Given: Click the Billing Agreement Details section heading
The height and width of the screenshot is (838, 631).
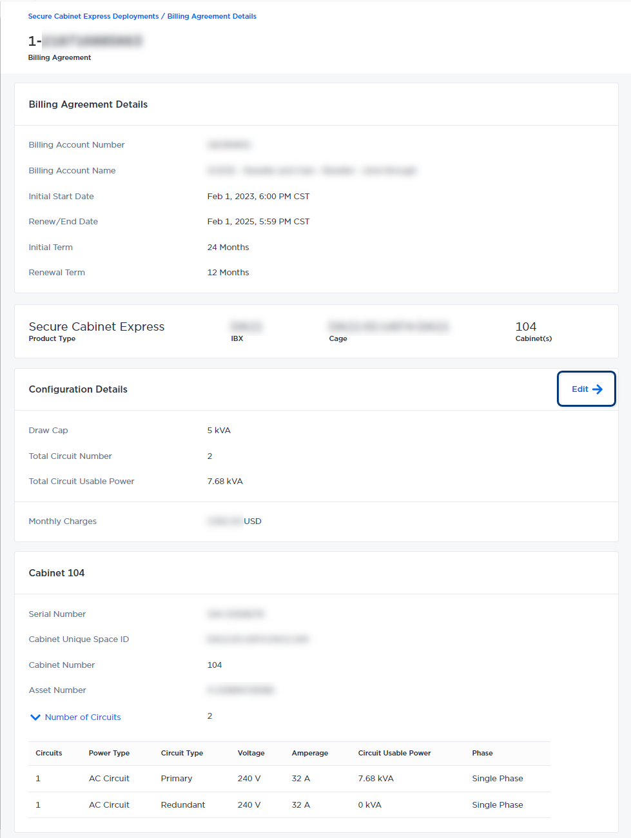Looking at the screenshot, I should pos(88,104).
